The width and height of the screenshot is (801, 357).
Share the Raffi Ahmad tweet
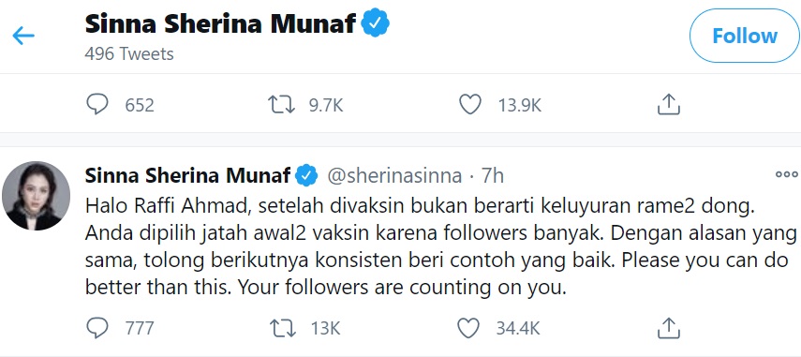tap(669, 328)
